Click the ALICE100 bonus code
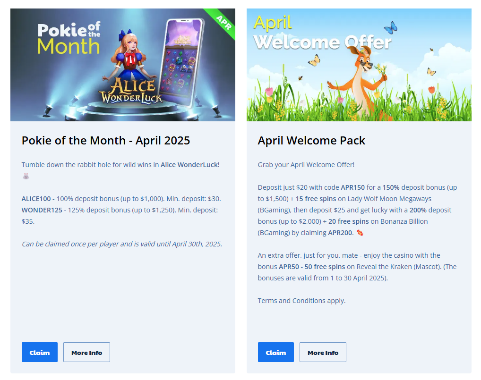481x380 pixels. pos(36,199)
